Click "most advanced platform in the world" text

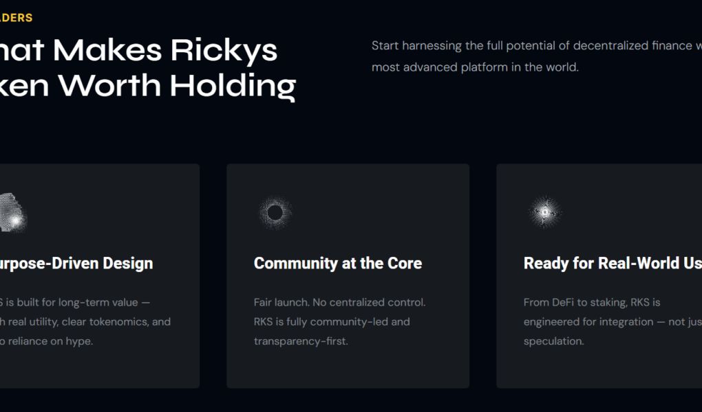(475, 67)
